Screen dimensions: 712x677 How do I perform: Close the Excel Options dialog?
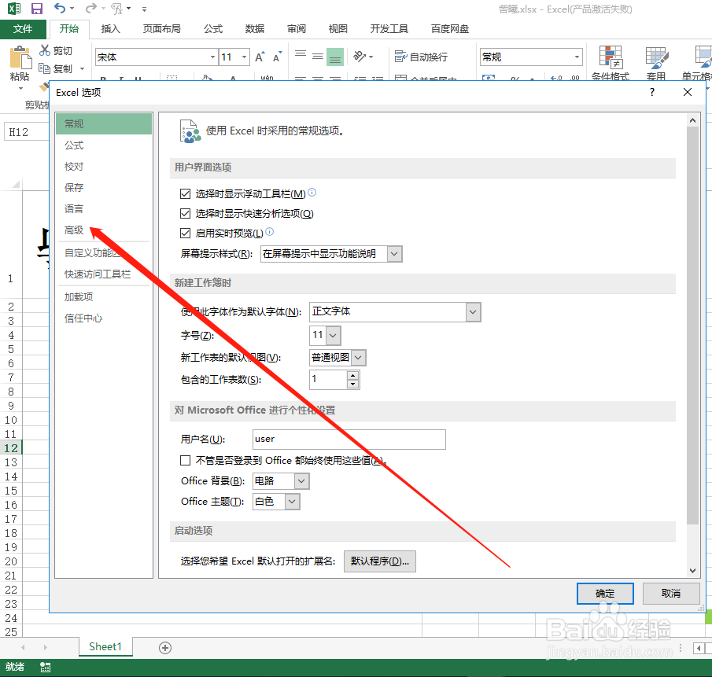click(x=688, y=92)
